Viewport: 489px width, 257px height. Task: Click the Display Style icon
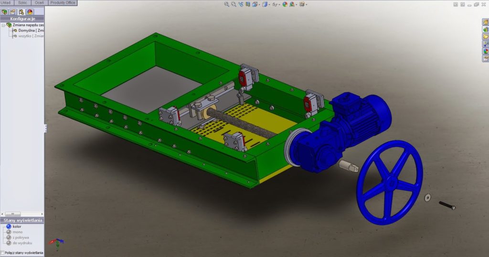tap(265, 4)
